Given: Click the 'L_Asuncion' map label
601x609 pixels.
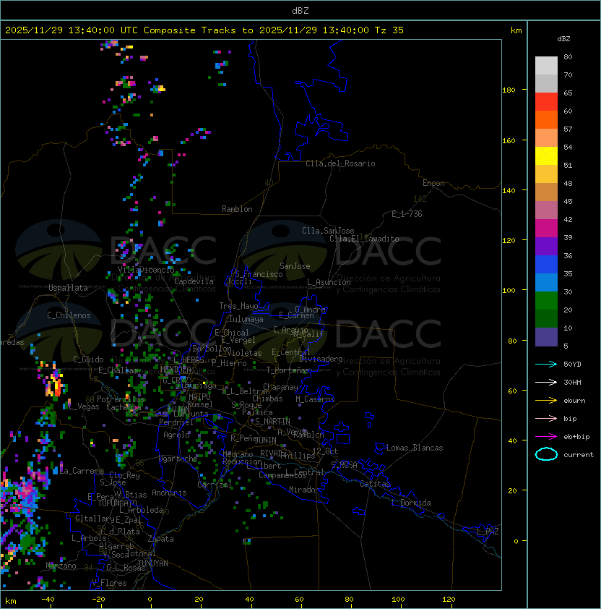Looking at the screenshot, I should [329, 282].
